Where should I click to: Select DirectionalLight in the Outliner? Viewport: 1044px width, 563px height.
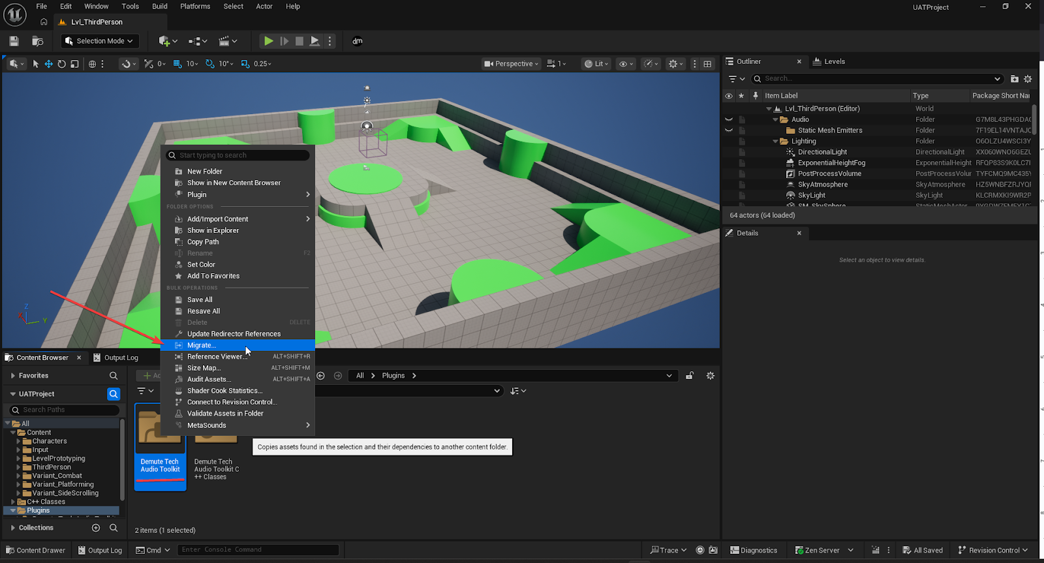[822, 152]
